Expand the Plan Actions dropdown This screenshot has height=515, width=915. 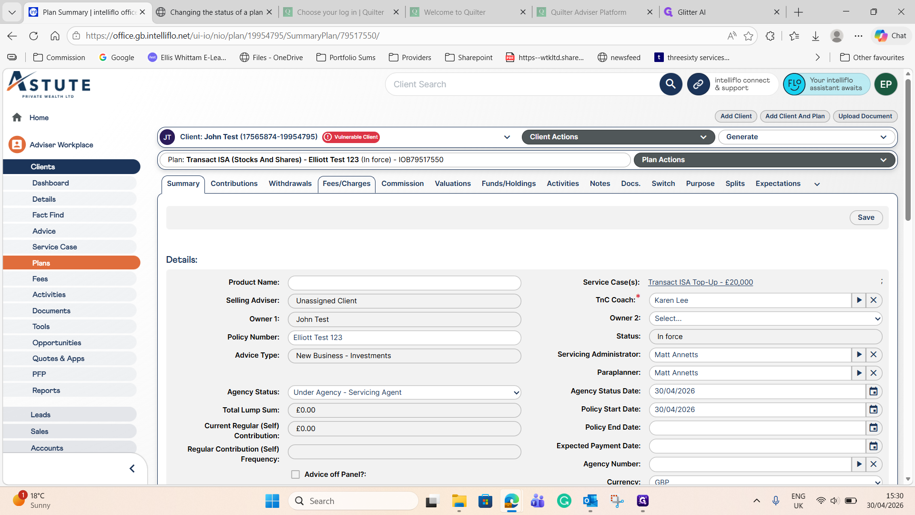764,160
